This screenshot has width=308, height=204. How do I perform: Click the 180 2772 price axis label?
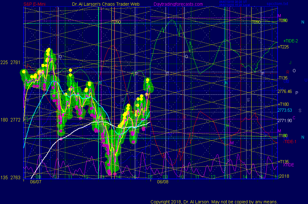click(10, 120)
